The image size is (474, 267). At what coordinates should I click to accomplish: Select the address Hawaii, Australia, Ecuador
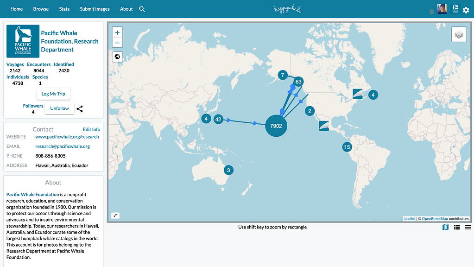coord(62,165)
